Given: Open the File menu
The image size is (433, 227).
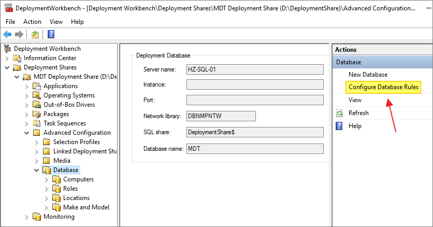Looking at the screenshot, I should click(x=10, y=22).
